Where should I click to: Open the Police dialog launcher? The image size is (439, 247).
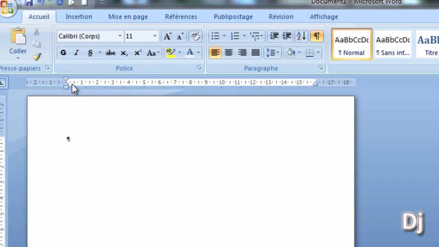click(199, 68)
